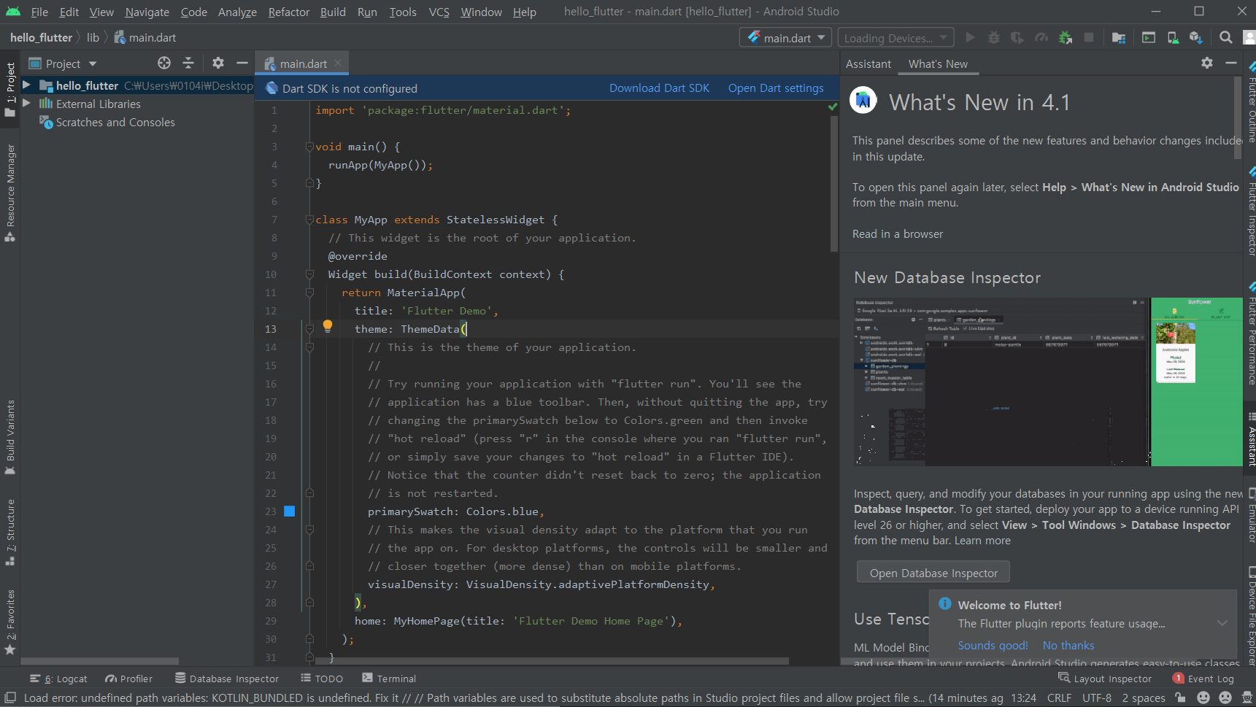Click Sounds good! in Flutter notification
1256x707 pixels.
[993, 645]
